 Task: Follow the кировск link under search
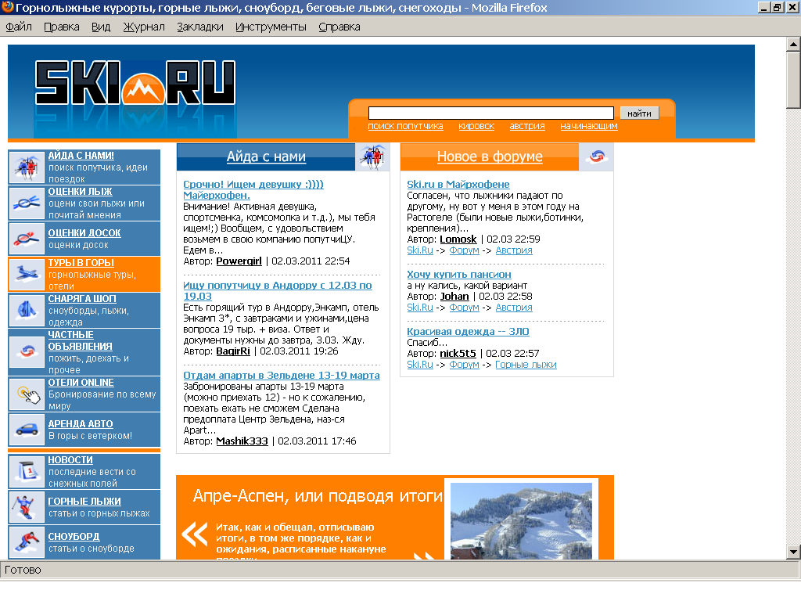click(476, 126)
